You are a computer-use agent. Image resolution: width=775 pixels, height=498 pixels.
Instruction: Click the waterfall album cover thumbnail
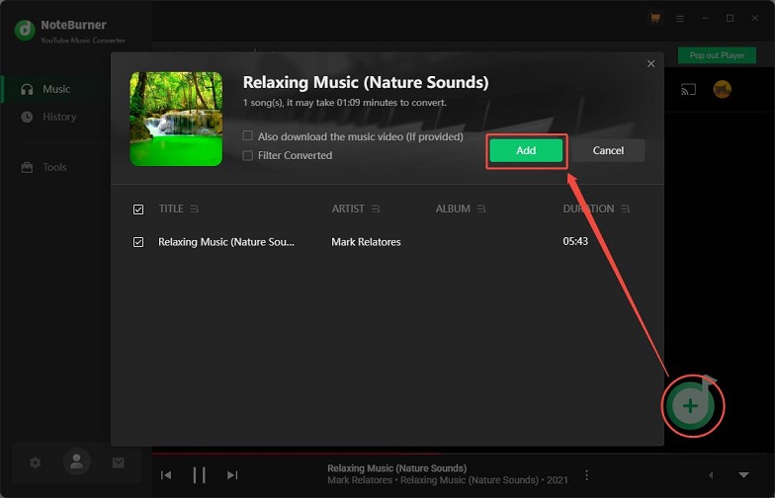[176, 119]
